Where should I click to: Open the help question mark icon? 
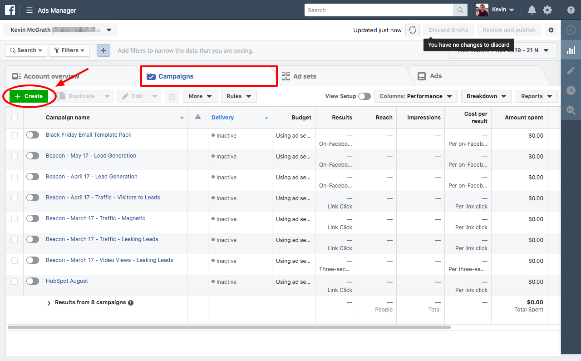click(571, 10)
